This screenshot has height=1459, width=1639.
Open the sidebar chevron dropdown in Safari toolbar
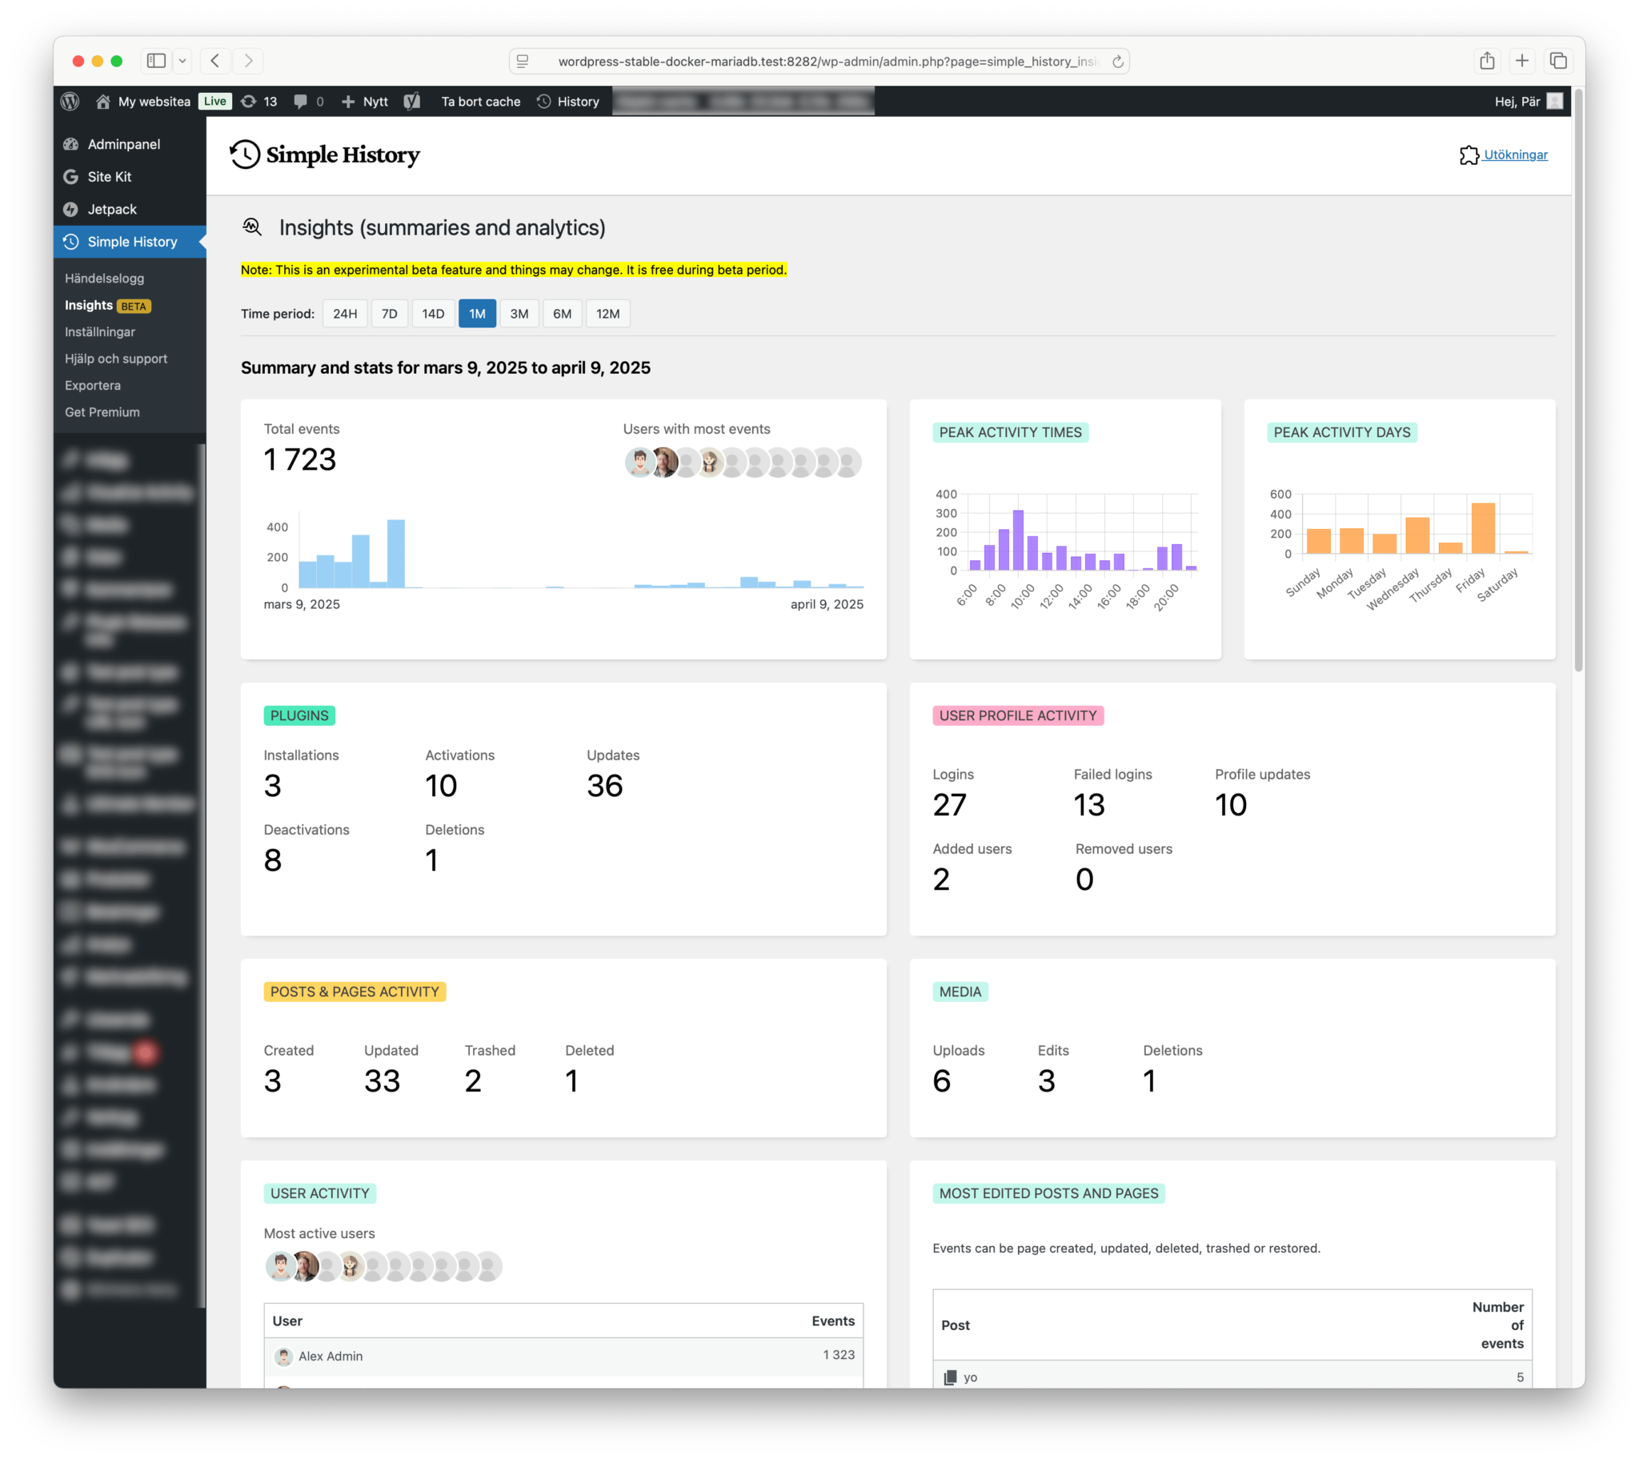(182, 60)
